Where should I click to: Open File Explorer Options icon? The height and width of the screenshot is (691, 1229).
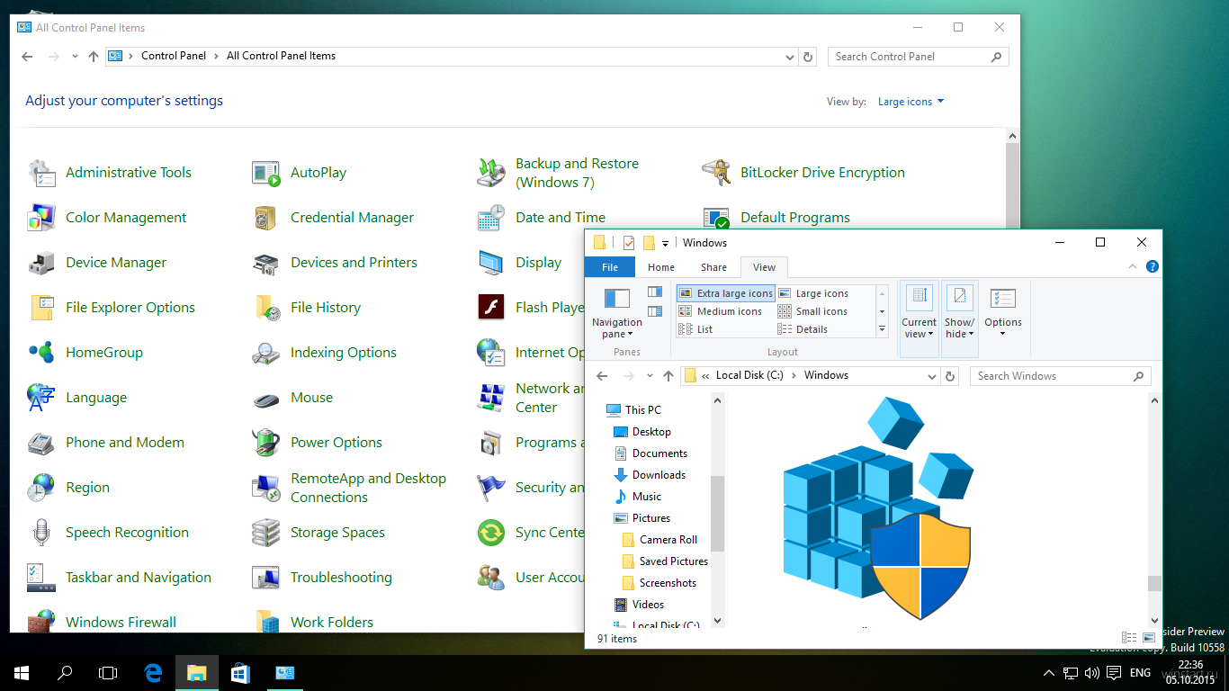41,308
